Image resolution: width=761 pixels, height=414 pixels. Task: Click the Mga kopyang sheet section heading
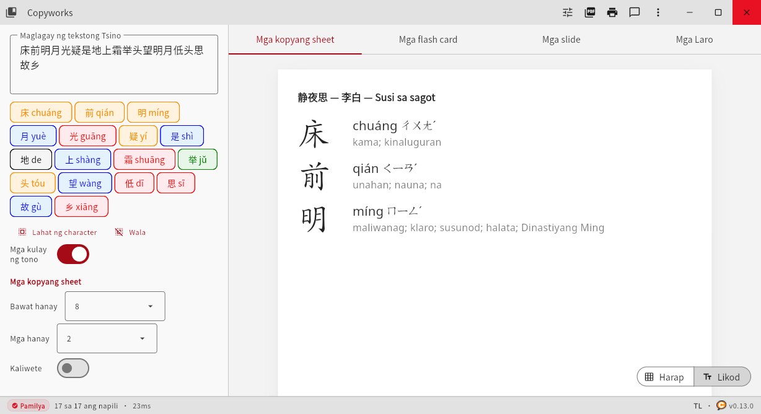click(46, 281)
